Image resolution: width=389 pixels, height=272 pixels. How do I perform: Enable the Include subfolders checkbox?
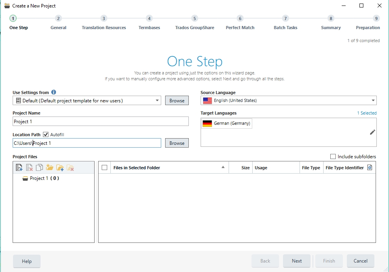click(333, 157)
